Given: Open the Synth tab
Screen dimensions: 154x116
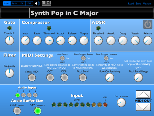Looking at the screenshot, I should click(x=14, y=3).
